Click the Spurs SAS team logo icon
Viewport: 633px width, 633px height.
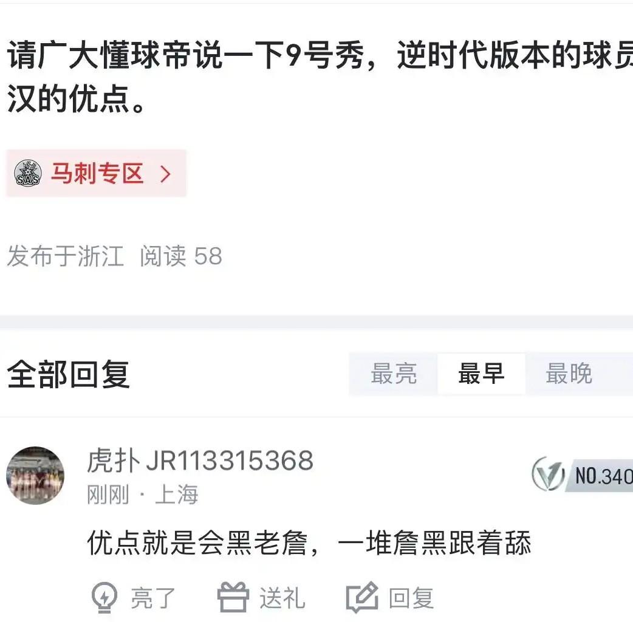(28, 173)
